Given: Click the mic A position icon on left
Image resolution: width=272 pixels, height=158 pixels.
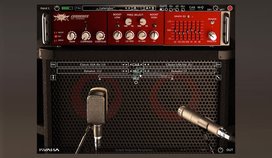Looking at the screenshot, I should click(53, 77).
